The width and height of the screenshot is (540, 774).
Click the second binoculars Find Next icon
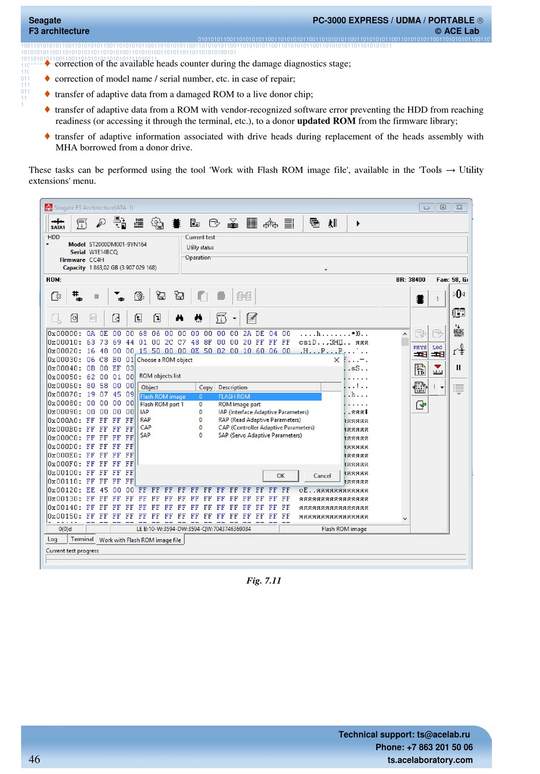(x=198, y=318)
